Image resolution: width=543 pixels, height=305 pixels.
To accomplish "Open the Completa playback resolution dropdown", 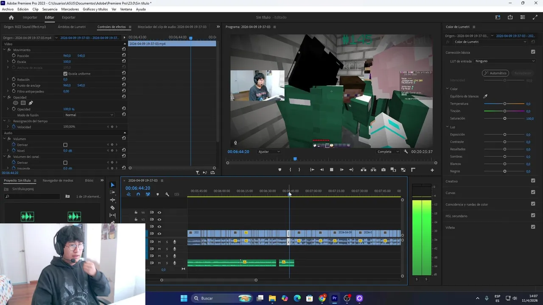I will click(388, 152).
